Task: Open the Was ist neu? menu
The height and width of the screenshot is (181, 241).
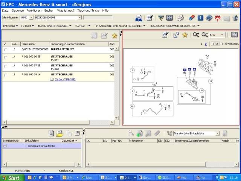Action: [x=66, y=11]
